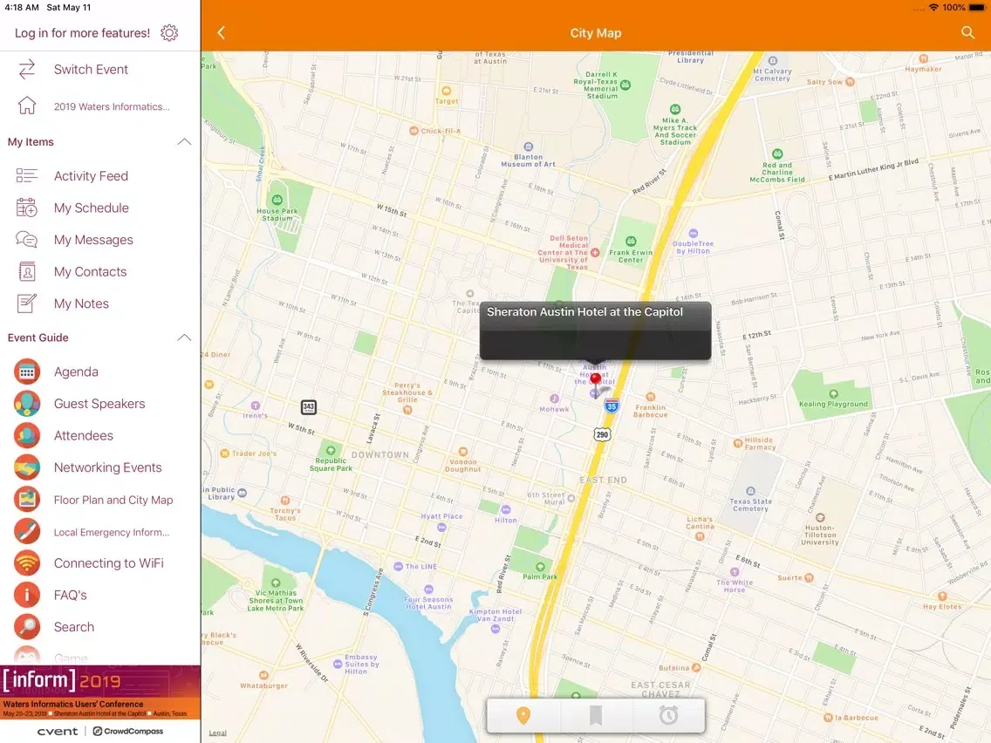Tap the Sheraton Austin Hotel callout bubble
Viewport: 991px width, 743px height.
coord(595,331)
